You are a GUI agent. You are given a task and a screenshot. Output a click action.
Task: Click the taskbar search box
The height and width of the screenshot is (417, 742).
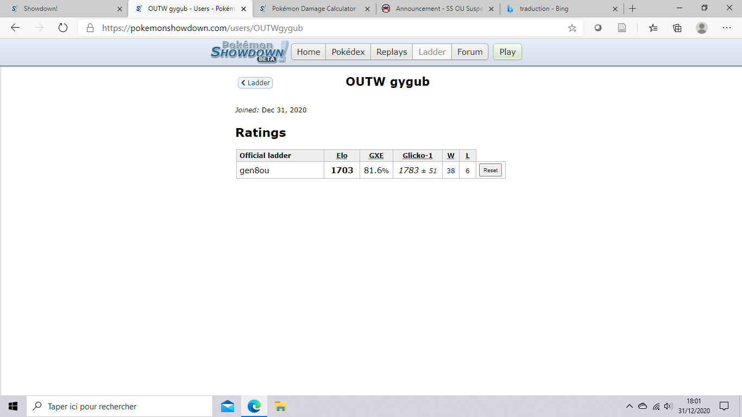pyautogui.click(x=120, y=406)
